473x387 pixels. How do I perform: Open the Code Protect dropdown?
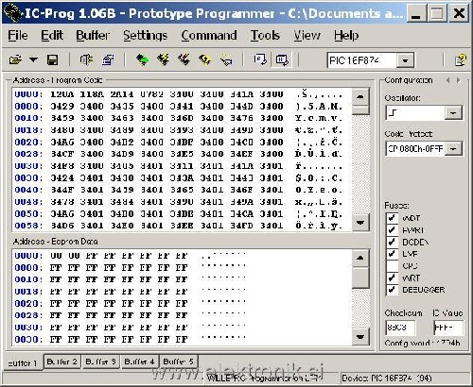(453, 148)
